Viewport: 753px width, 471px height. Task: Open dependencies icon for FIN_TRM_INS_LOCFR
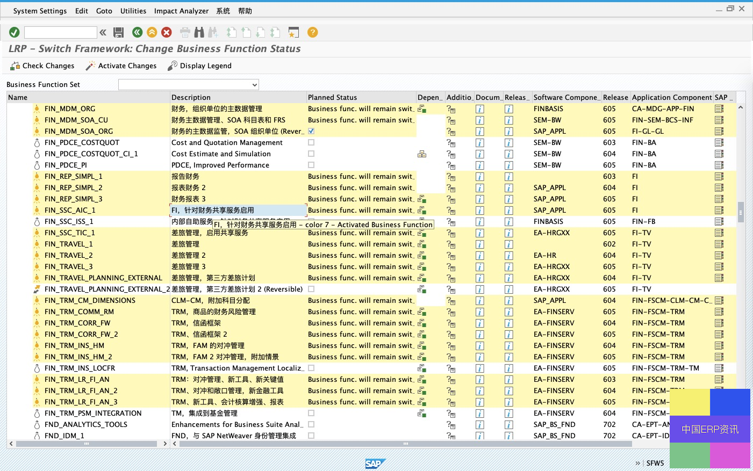point(422,368)
